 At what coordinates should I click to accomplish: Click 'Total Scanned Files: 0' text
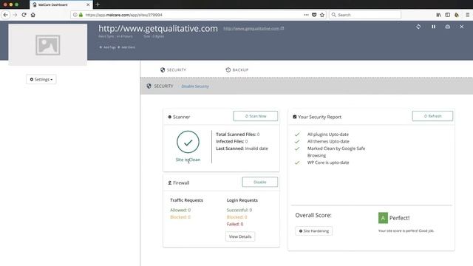(238, 134)
